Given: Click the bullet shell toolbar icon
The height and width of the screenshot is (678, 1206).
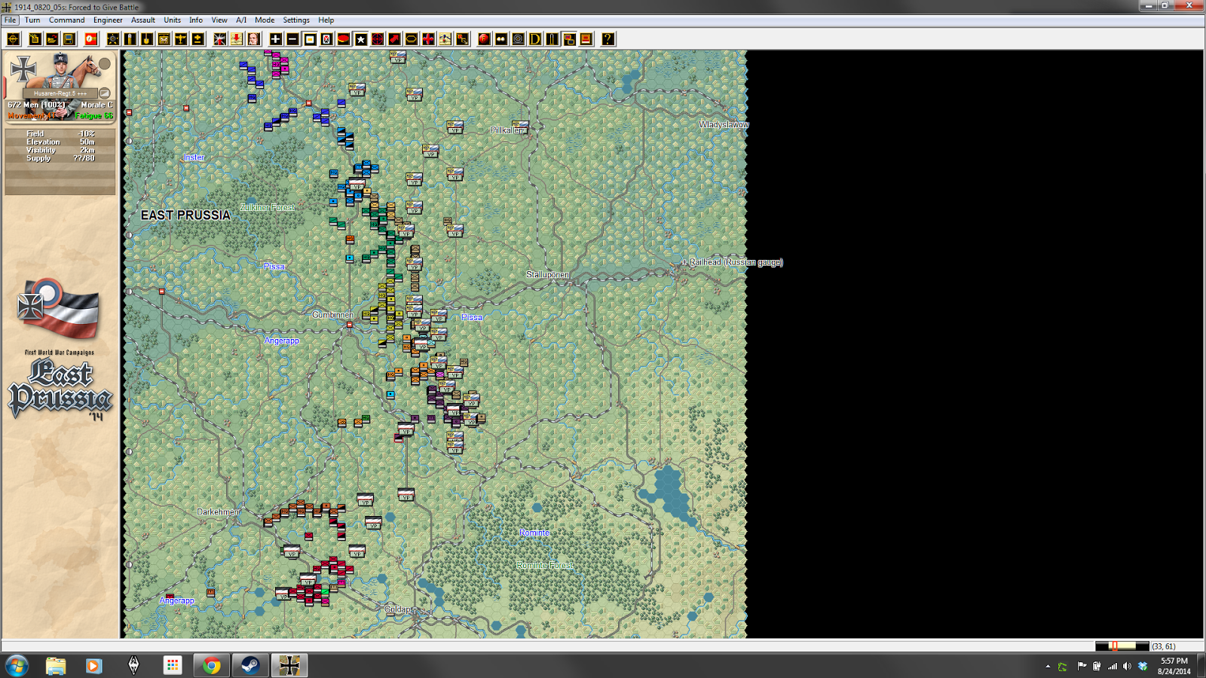Looking at the screenshot, I should (x=130, y=39).
